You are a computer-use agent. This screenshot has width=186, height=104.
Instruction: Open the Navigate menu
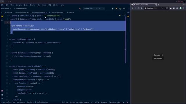(x=19, y=5)
